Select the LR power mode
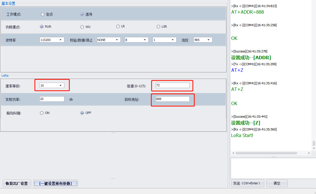 118,26
